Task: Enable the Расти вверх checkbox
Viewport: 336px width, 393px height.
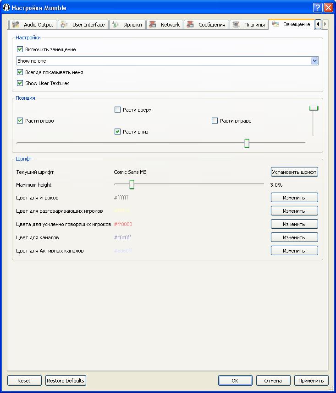Action: tap(117, 110)
